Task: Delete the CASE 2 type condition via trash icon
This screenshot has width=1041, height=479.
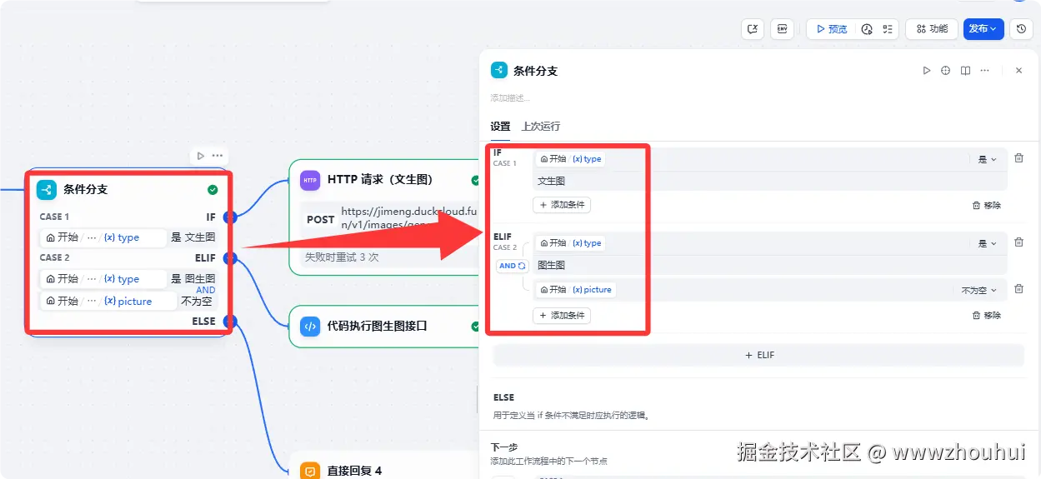Action: (x=1018, y=242)
